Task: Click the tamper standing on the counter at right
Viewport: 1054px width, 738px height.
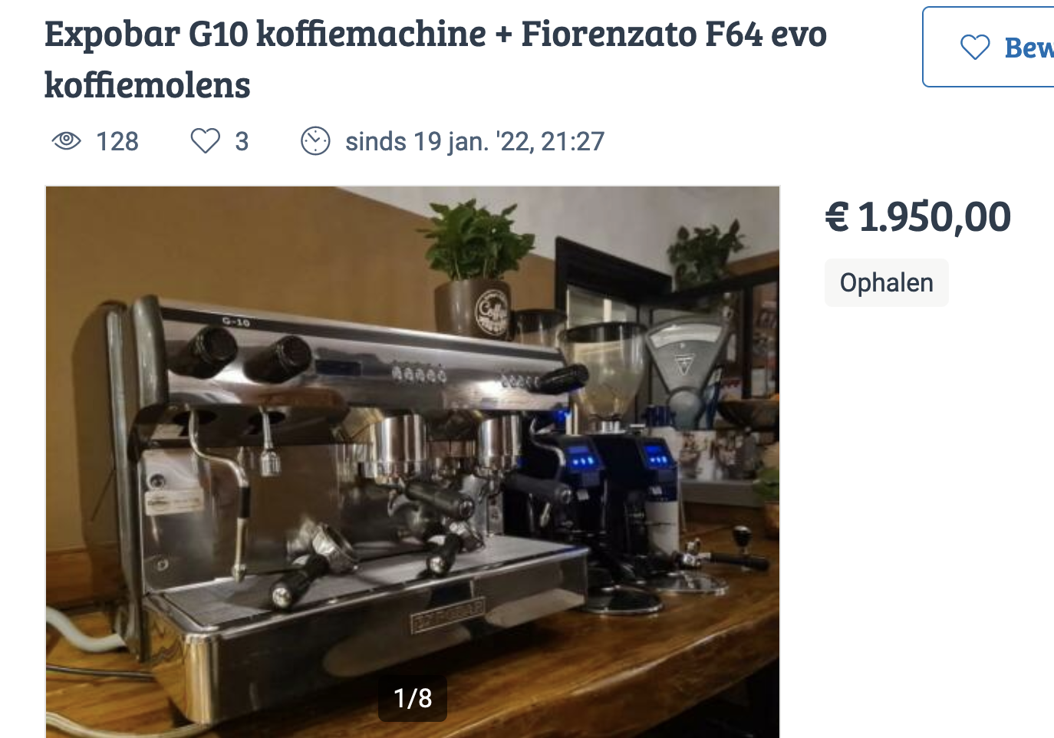Action: pos(742,539)
